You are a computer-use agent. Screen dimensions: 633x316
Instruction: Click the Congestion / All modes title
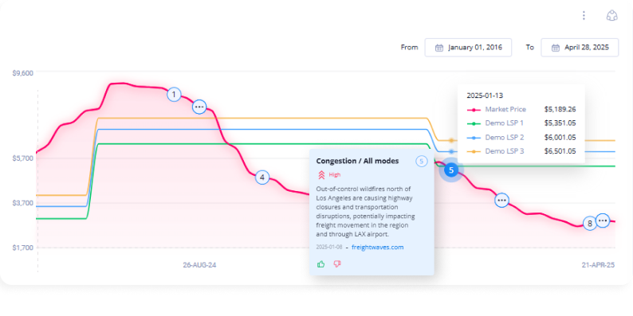[x=357, y=161]
